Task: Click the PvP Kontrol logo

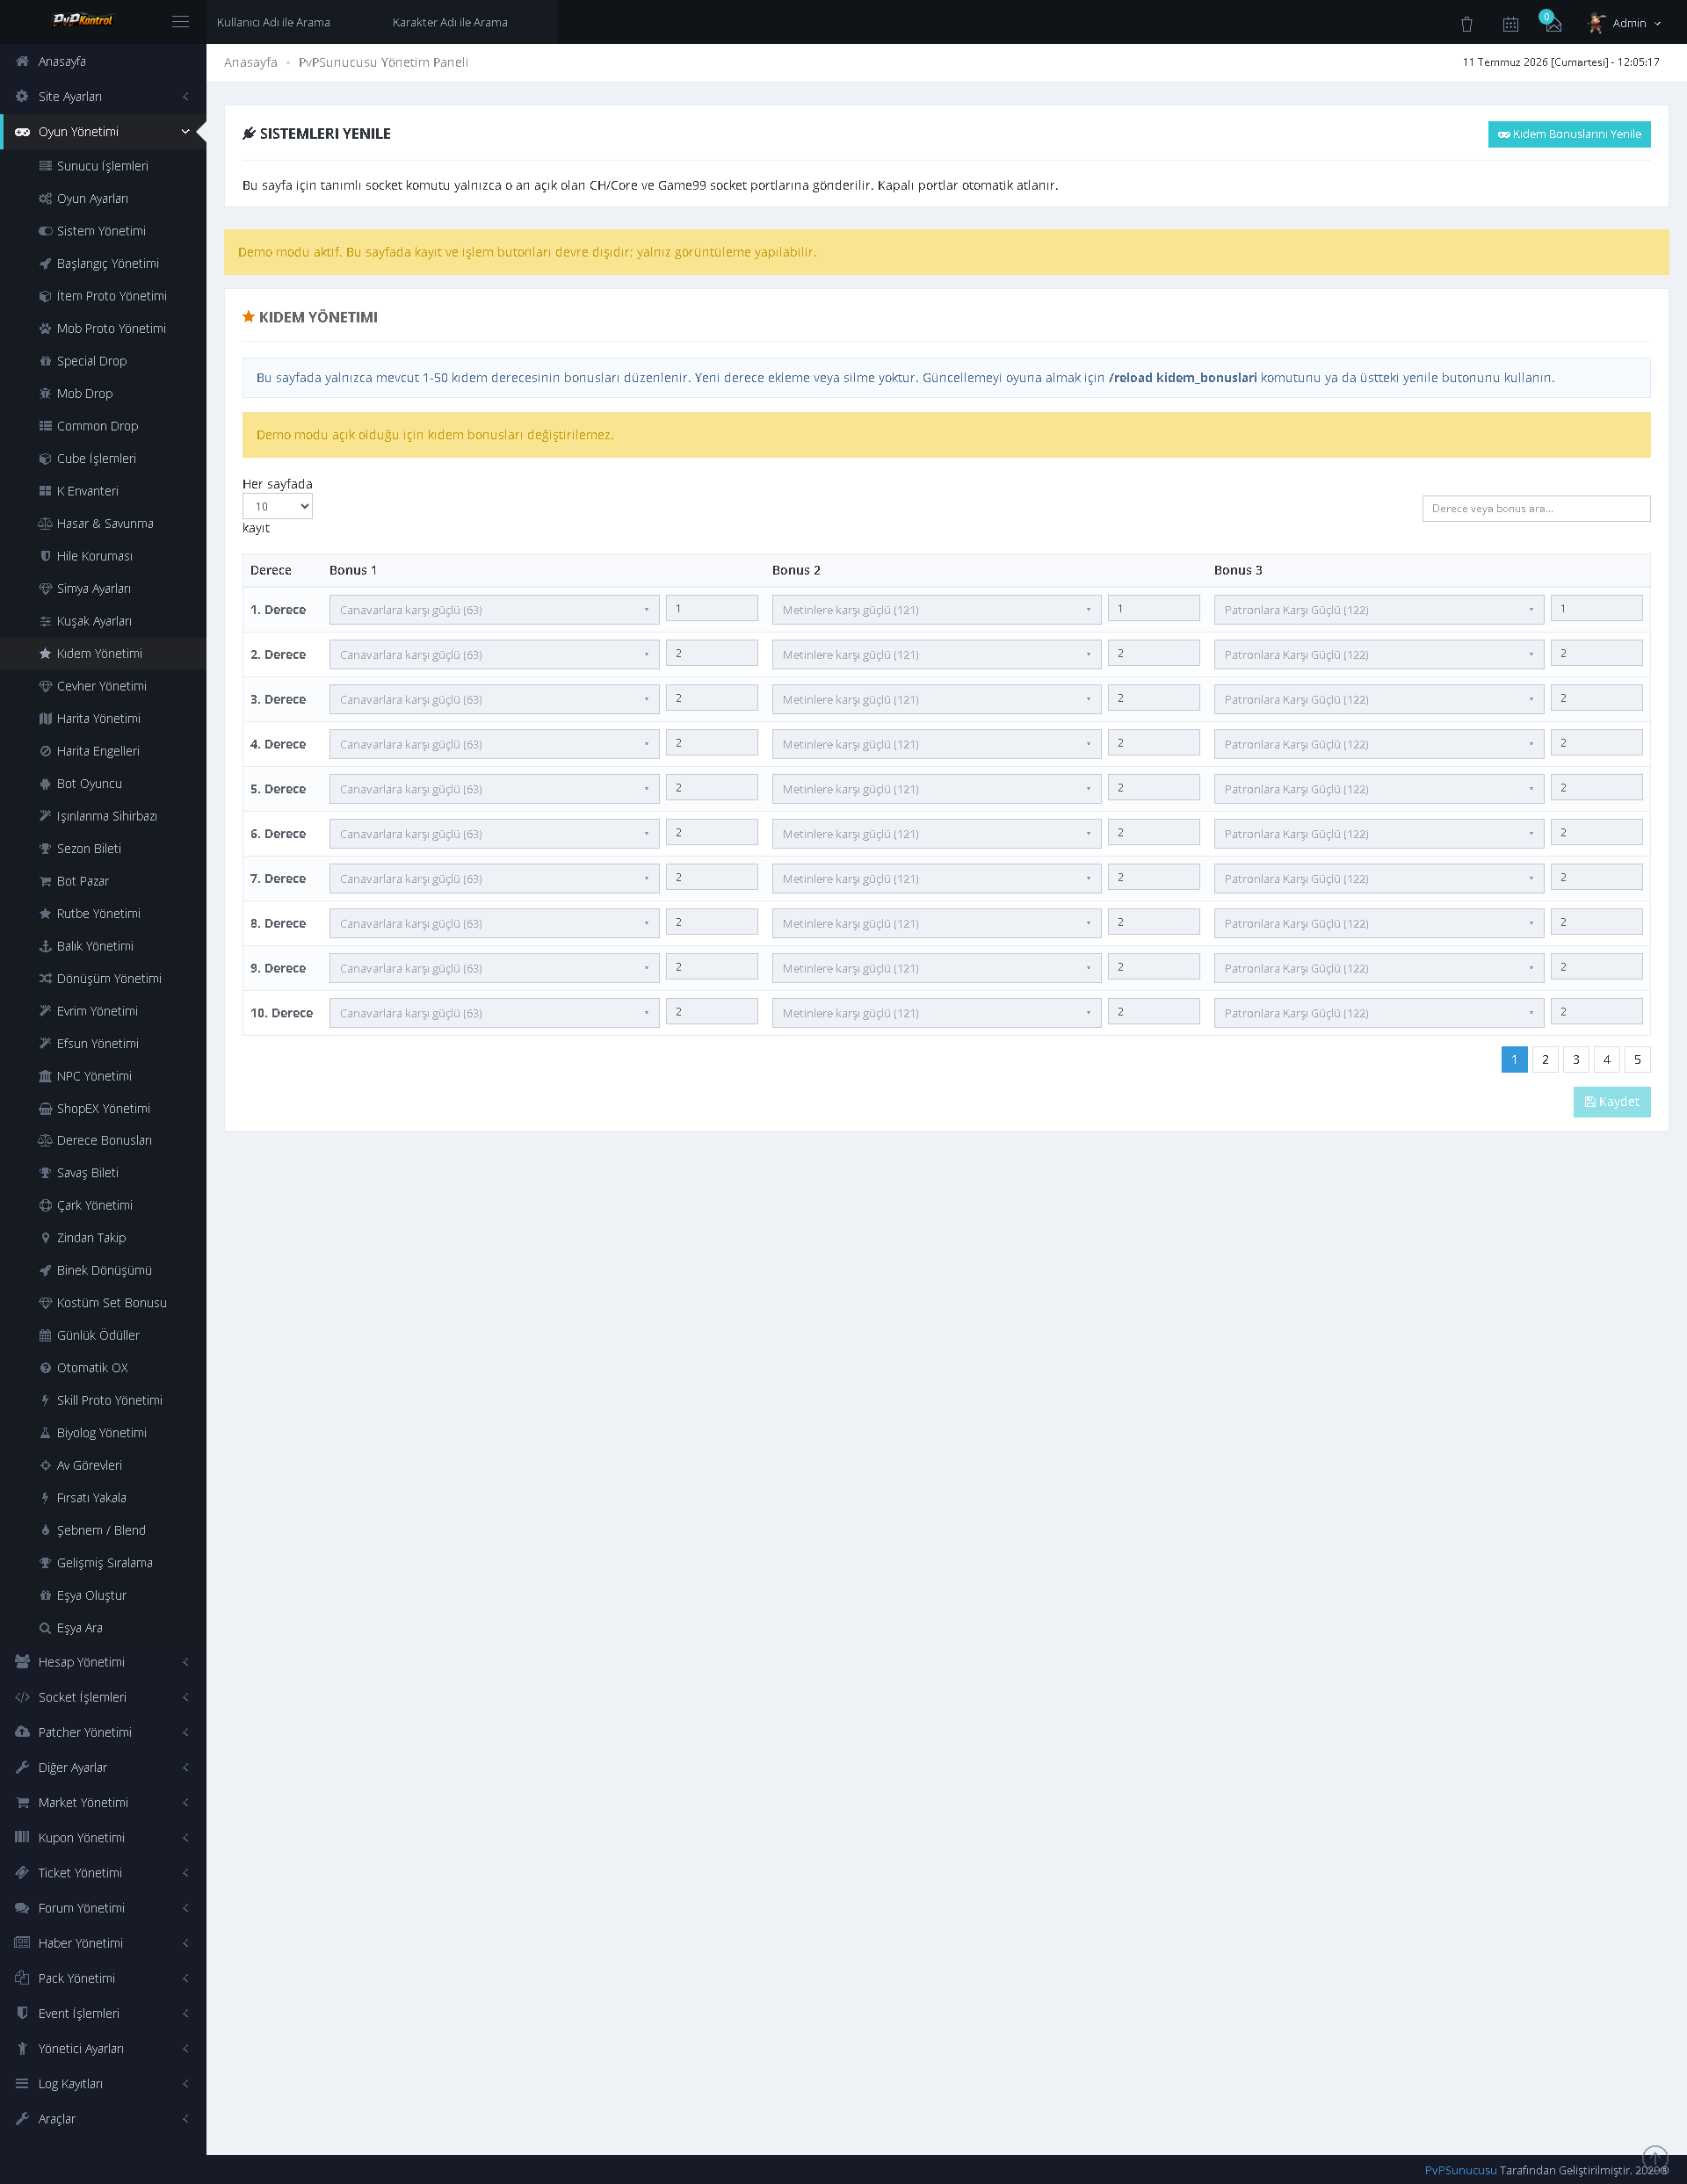Action: 83,20
